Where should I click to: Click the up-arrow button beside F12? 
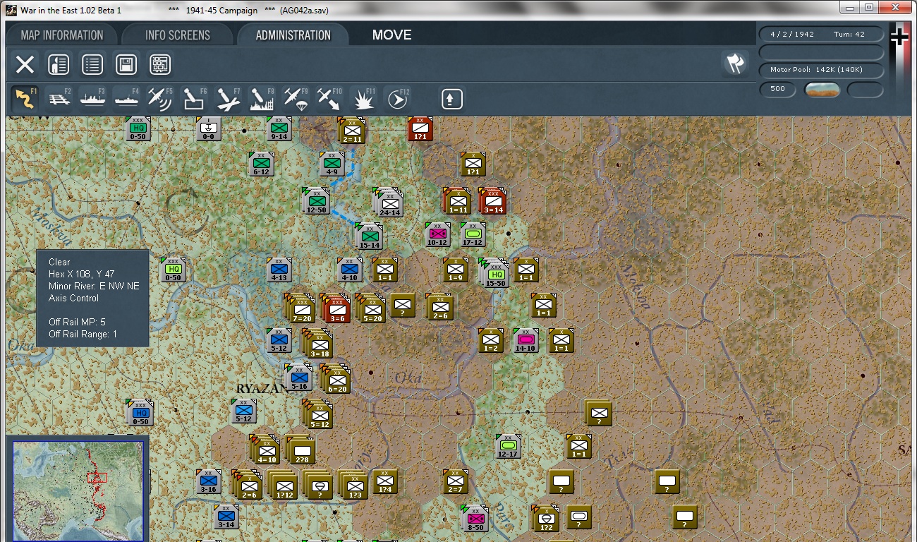(452, 99)
